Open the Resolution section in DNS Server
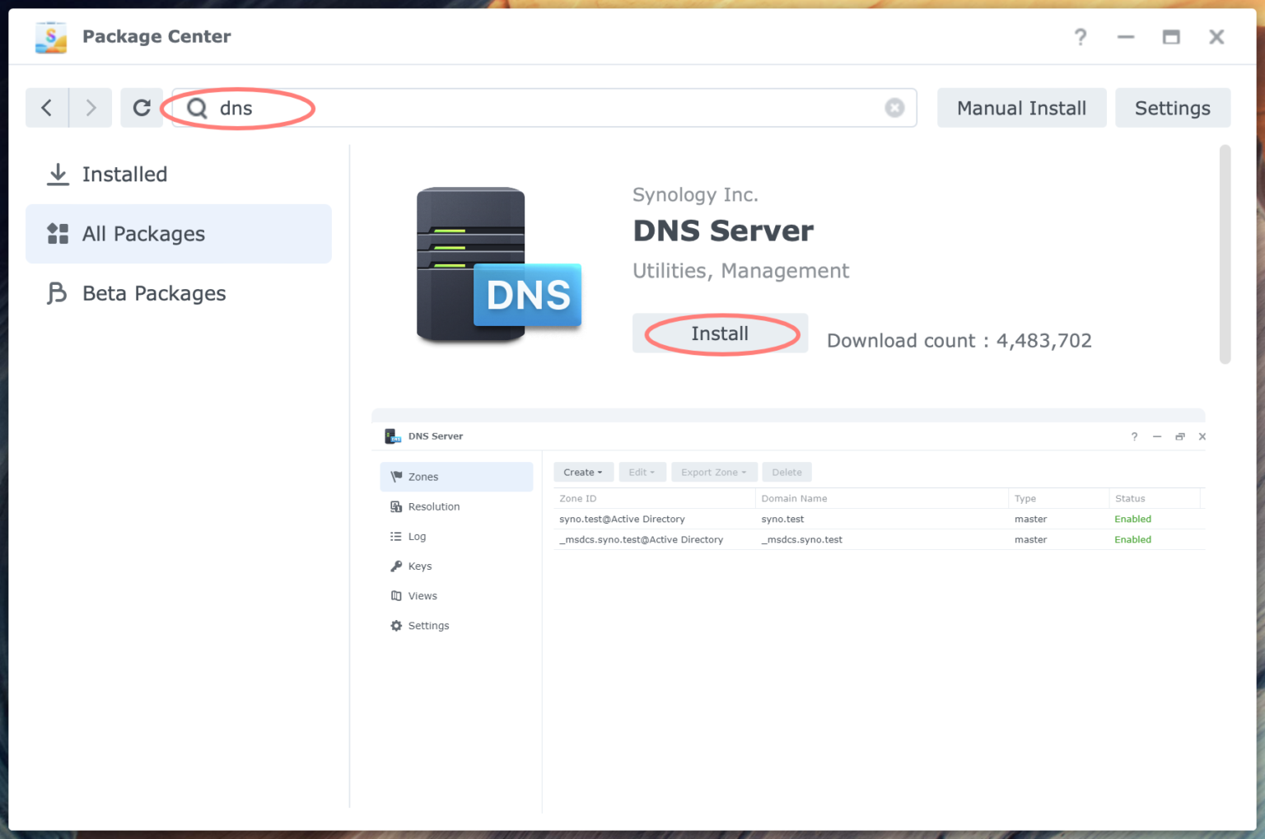The height and width of the screenshot is (839, 1265). pyautogui.click(x=433, y=506)
